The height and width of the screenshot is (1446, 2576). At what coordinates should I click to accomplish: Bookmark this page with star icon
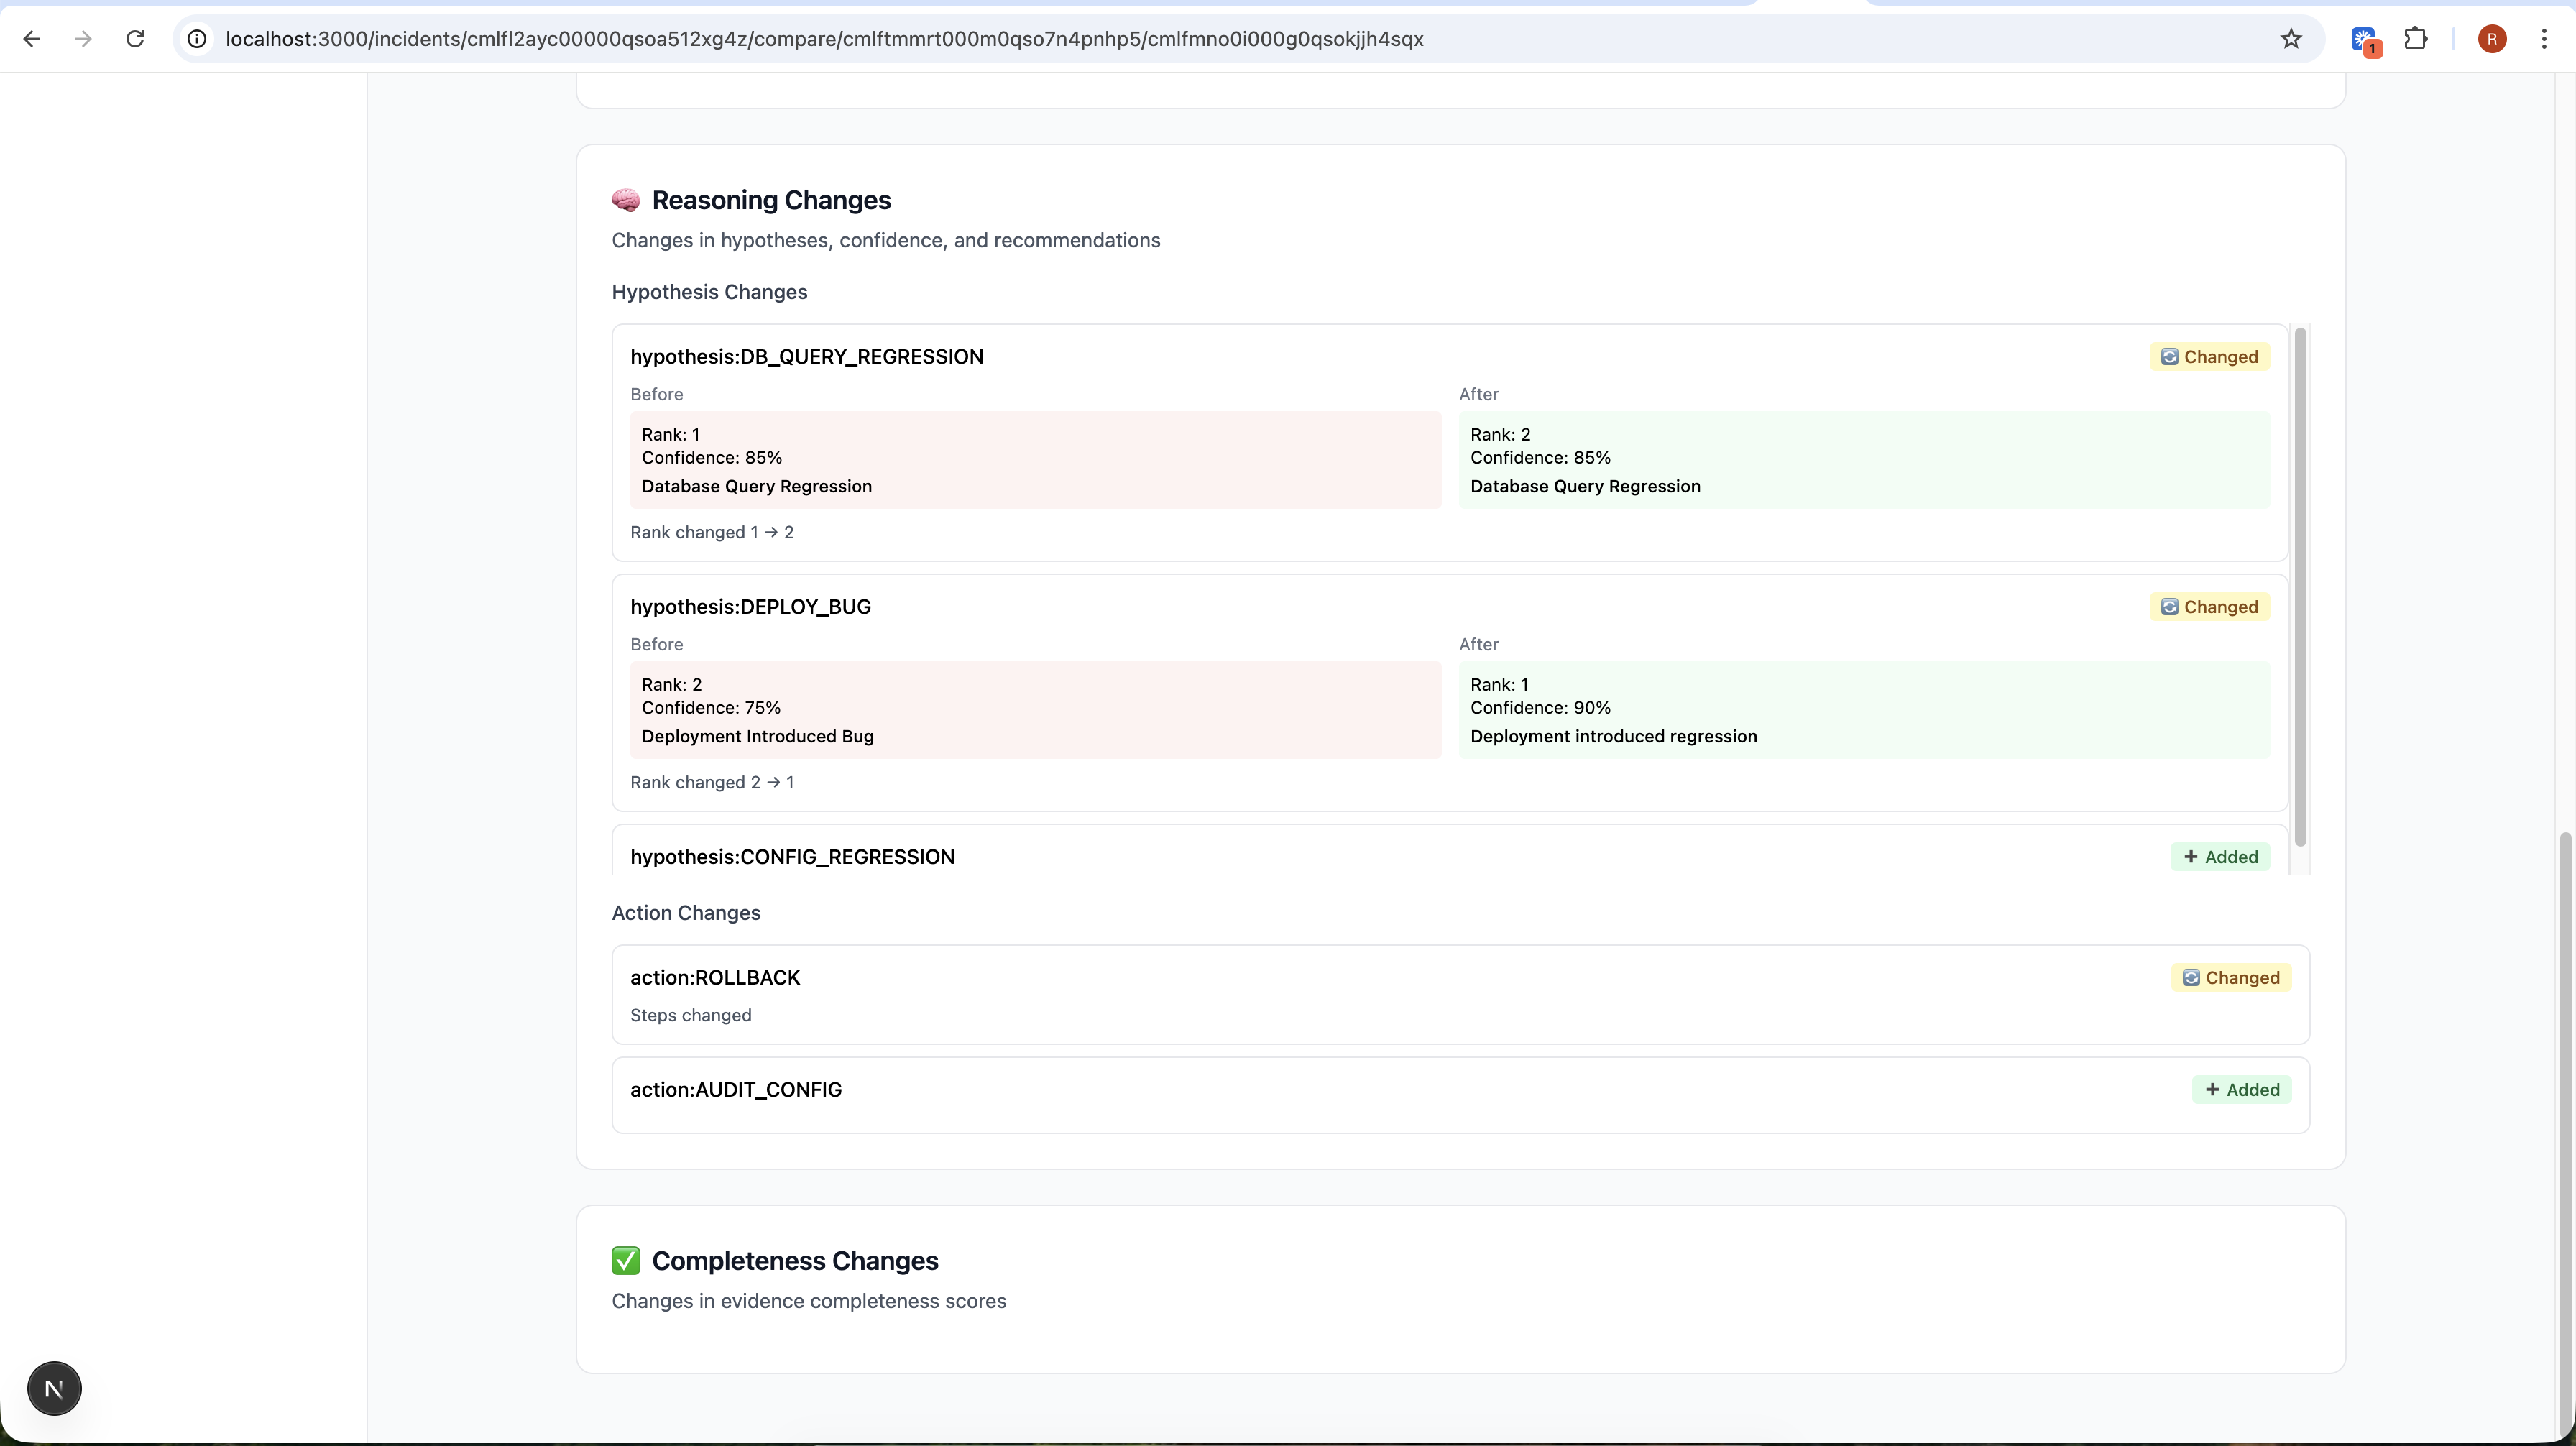[x=2291, y=39]
